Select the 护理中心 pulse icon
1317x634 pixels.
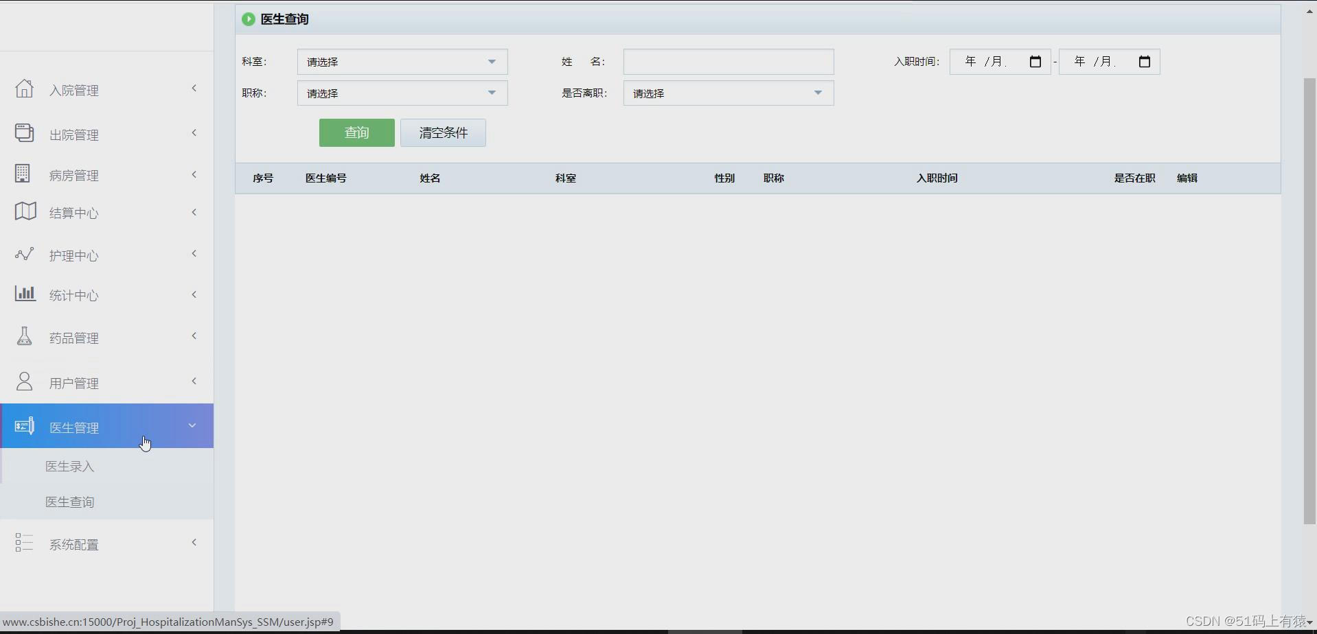(x=25, y=253)
